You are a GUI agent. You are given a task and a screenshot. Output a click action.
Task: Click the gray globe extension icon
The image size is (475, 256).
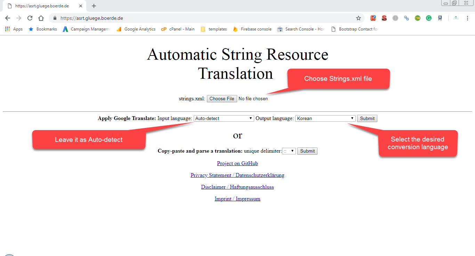tap(395, 18)
